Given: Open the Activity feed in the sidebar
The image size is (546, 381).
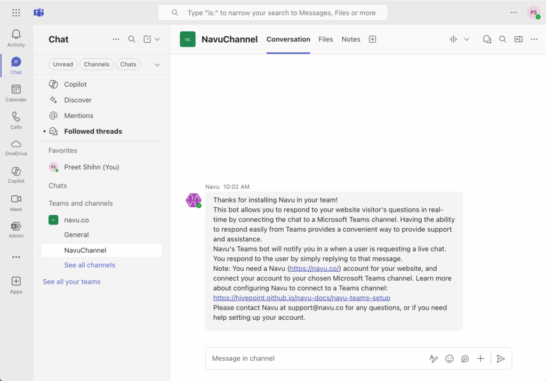Looking at the screenshot, I should (16, 38).
